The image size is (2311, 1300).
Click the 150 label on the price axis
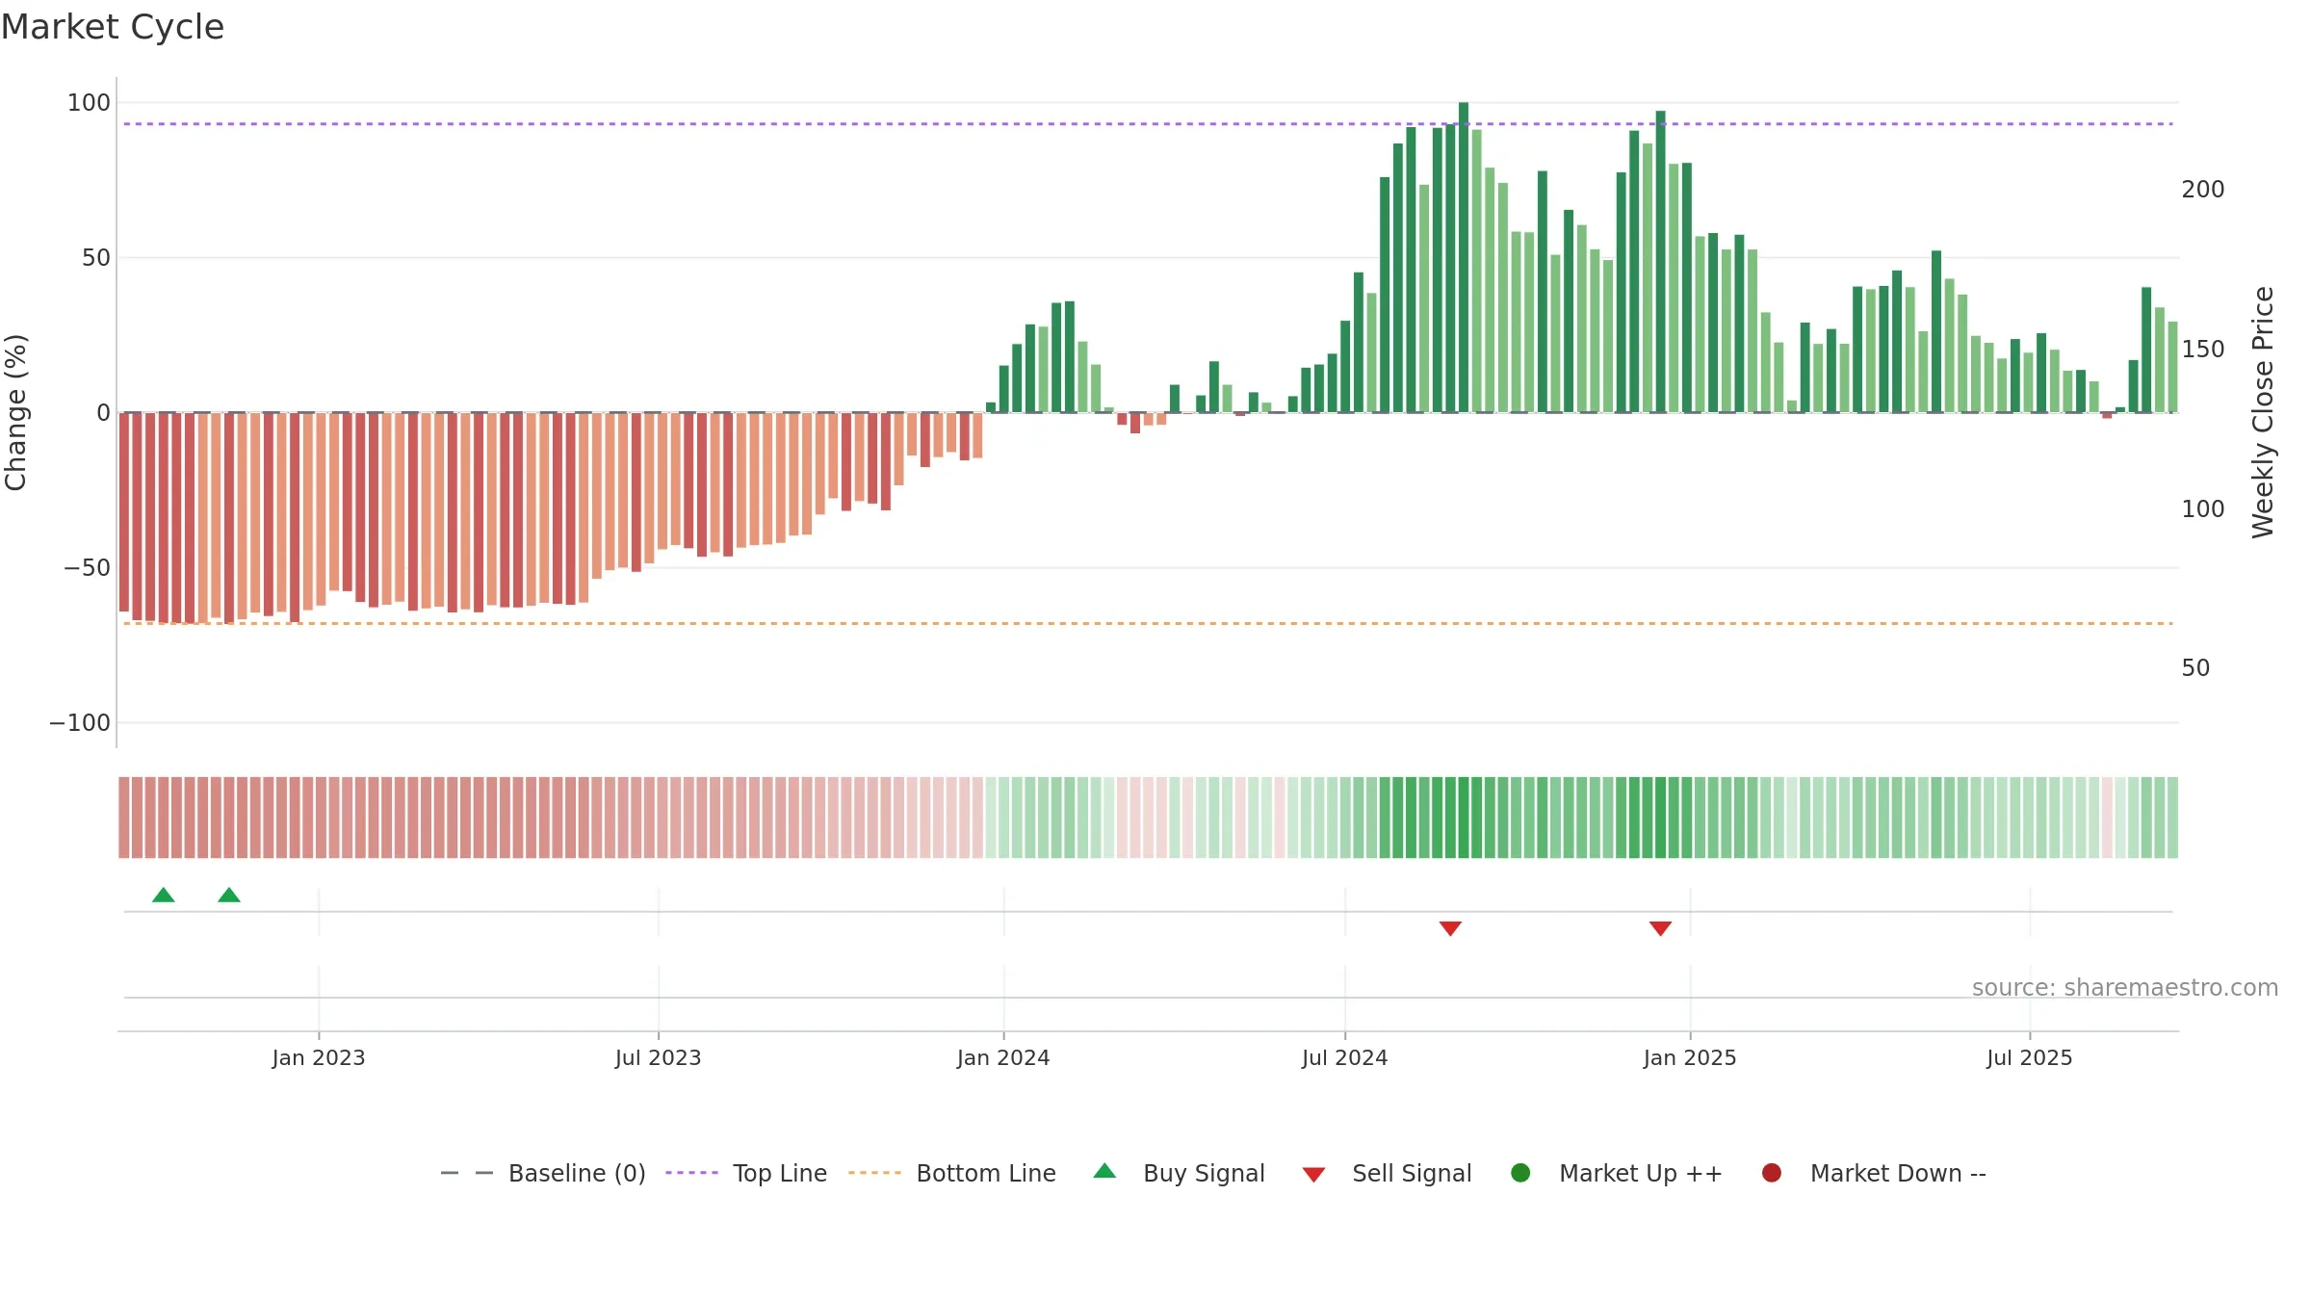2203,350
